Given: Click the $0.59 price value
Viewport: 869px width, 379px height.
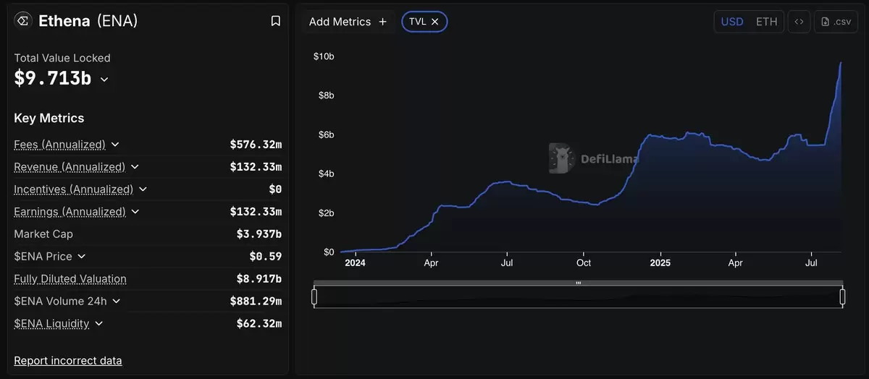Looking at the screenshot, I should tap(266, 257).
